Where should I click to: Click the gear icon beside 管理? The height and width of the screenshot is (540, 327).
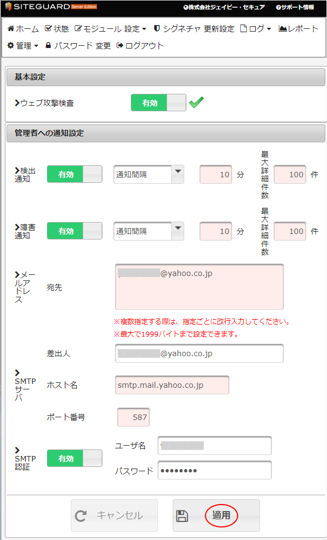click(x=11, y=45)
